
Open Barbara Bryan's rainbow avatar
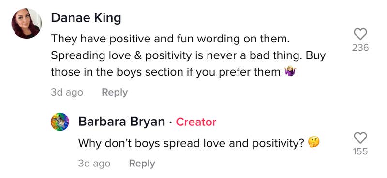tap(60, 122)
